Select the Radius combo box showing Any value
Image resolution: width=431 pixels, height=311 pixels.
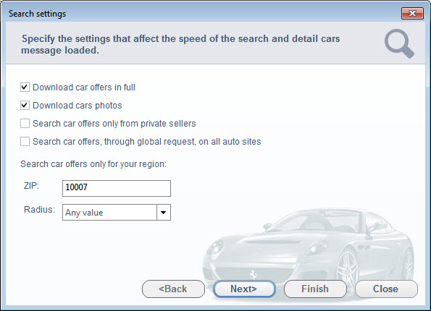tap(117, 212)
